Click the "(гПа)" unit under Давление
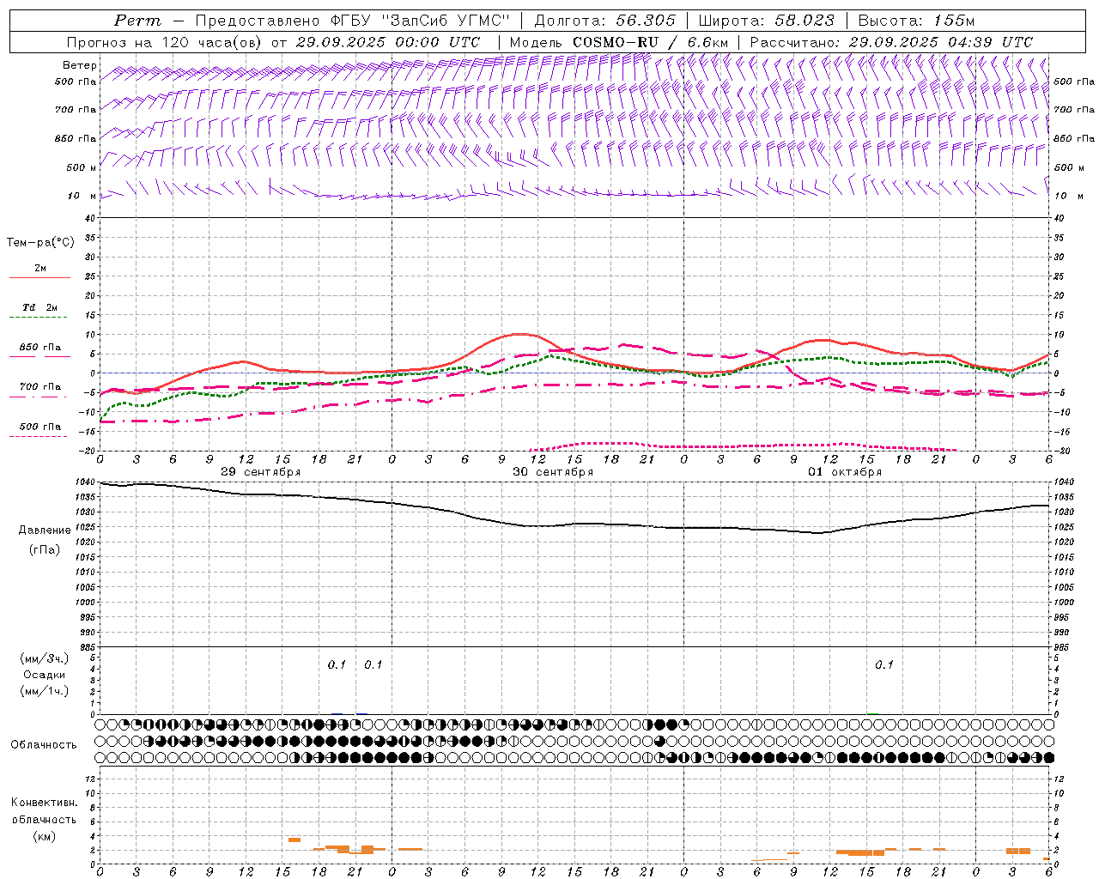The height and width of the screenshot is (879, 1099). (x=45, y=549)
